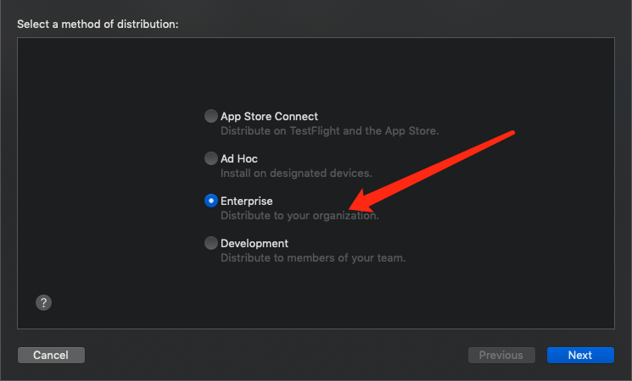Image resolution: width=632 pixels, height=381 pixels.
Task: Click the "Ad Hoc" label text
Action: click(239, 158)
